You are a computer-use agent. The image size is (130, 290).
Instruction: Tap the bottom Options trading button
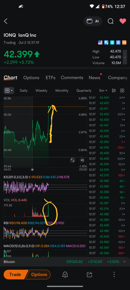[39, 274]
